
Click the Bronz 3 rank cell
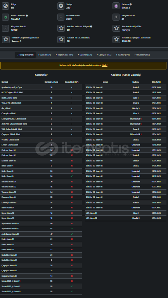point(136,103)
